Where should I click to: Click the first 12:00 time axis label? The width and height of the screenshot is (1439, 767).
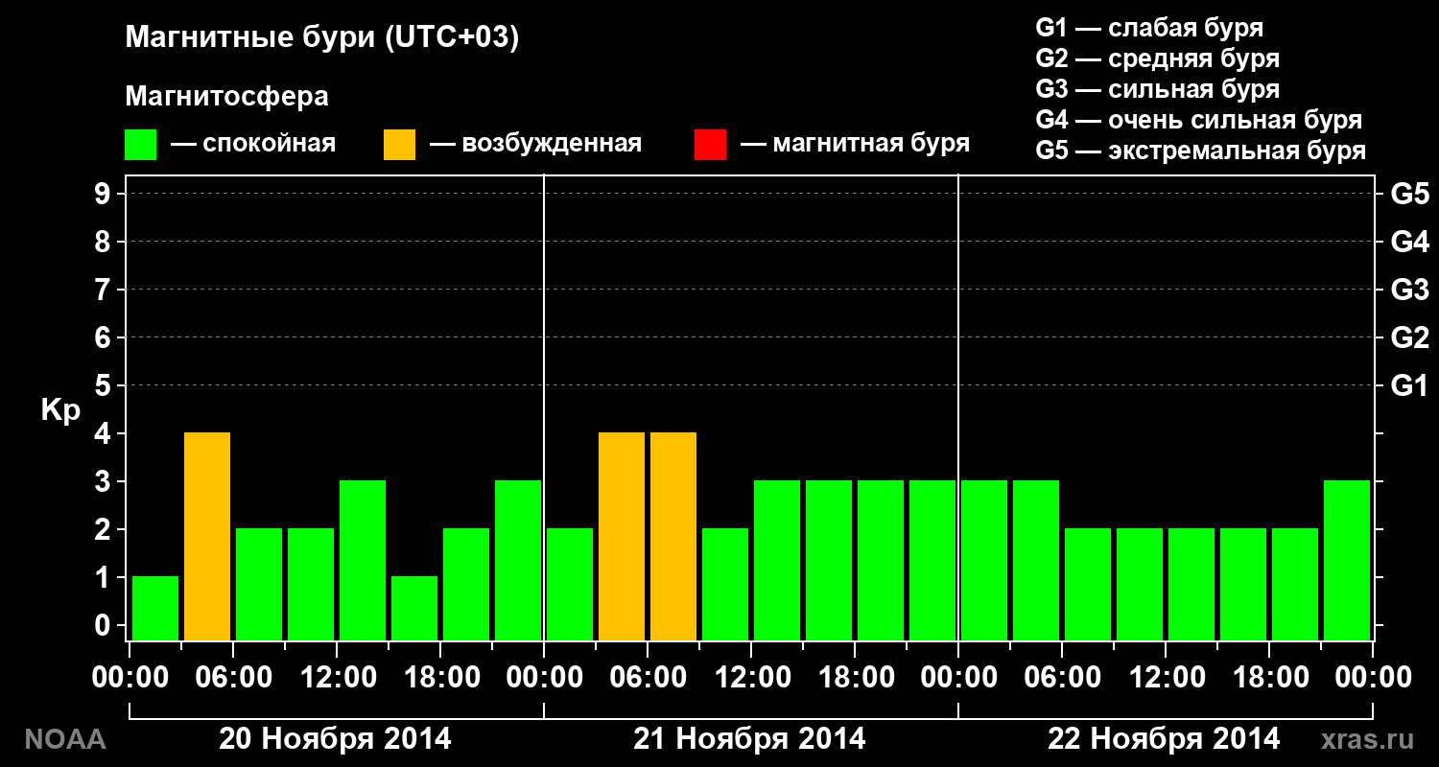[x=338, y=677]
